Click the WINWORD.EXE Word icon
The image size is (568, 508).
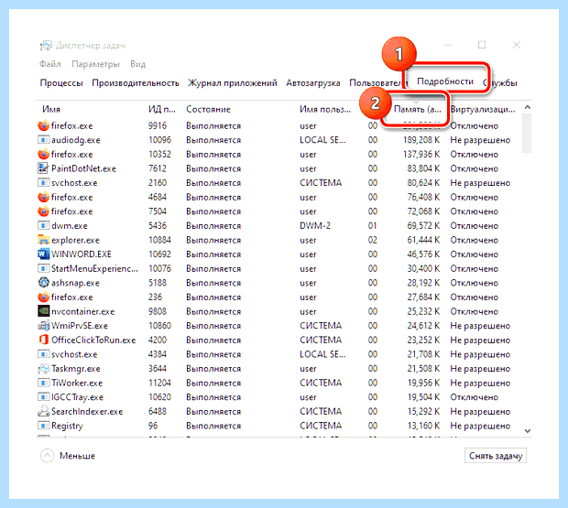click(43, 254)
